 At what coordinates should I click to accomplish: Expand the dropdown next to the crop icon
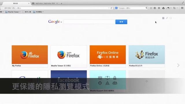coord(177,8)
